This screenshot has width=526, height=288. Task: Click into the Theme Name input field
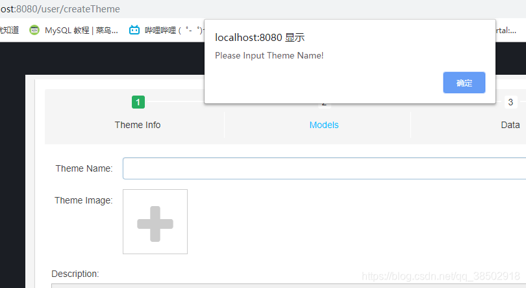tap(324, 168)
